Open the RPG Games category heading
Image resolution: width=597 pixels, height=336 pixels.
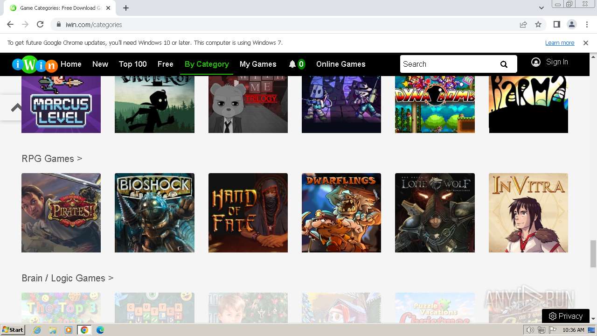pos(52,159)
